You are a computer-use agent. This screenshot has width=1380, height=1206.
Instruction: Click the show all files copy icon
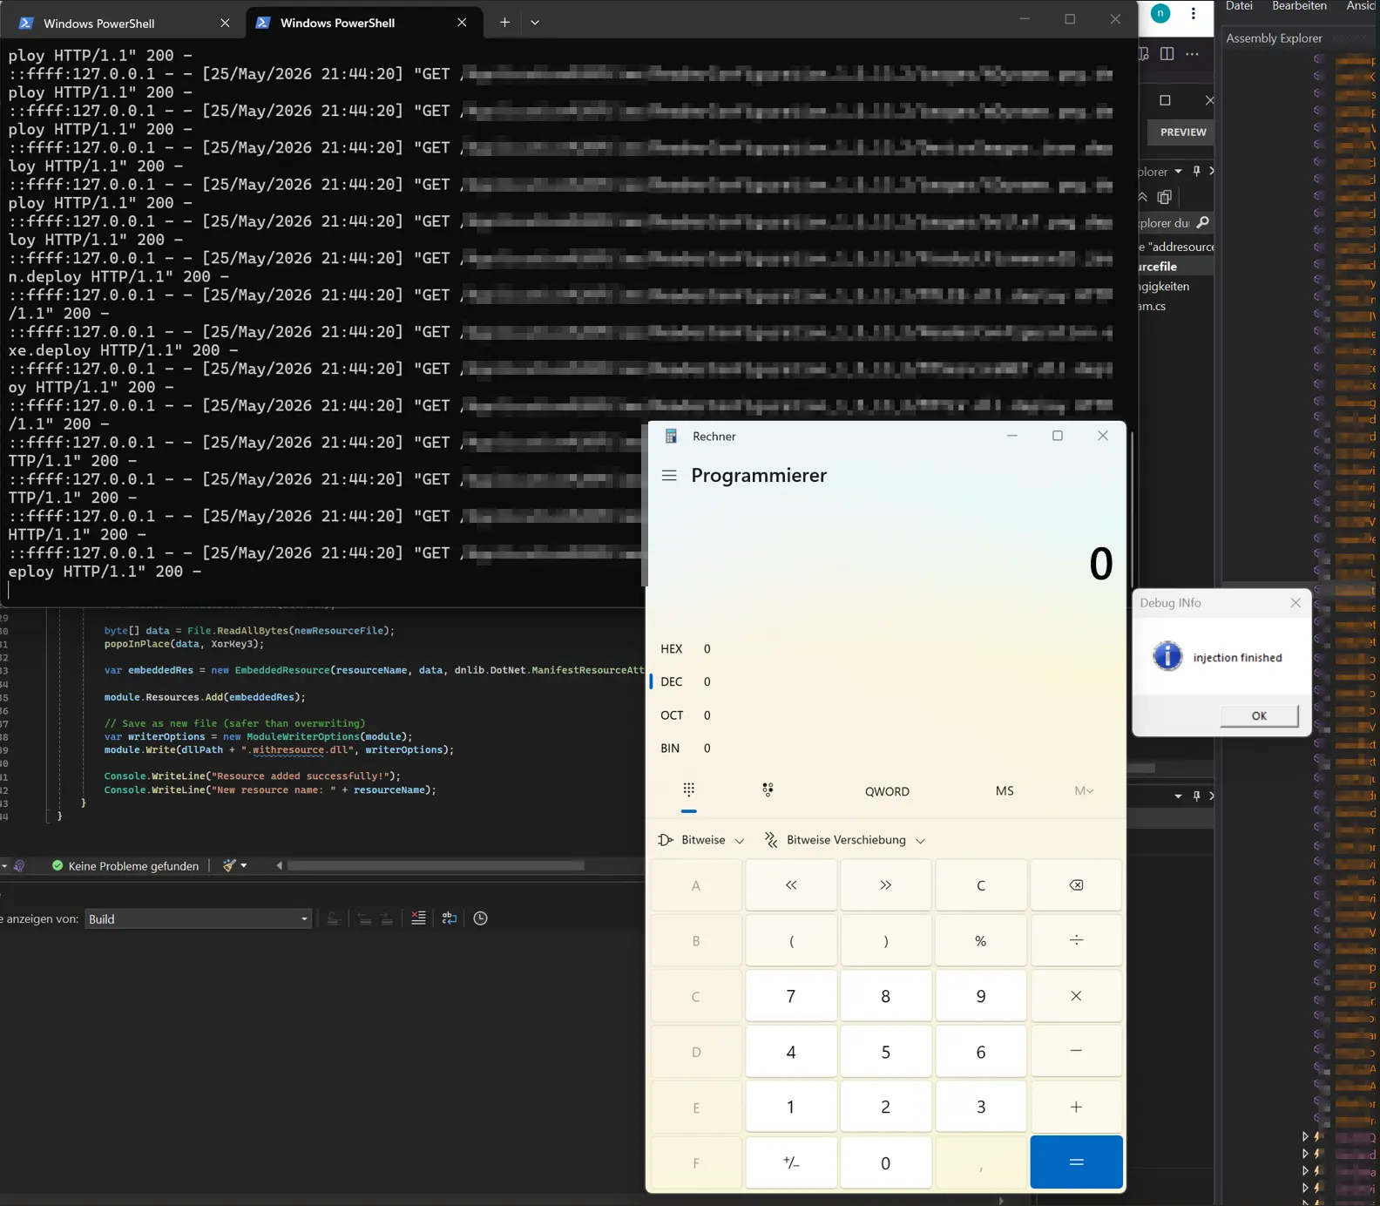coord(1165,197)
